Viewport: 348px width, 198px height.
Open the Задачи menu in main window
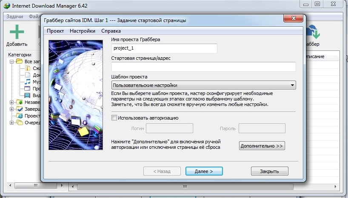(14, 17)
